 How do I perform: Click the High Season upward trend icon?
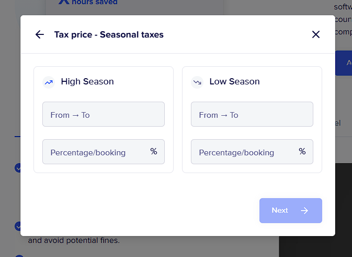49,82
